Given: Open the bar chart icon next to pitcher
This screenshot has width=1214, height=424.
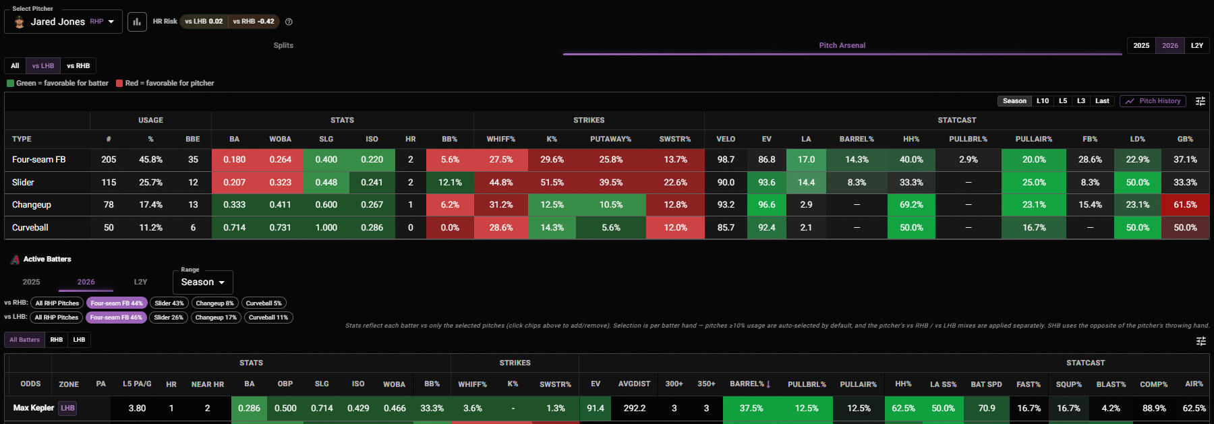Looking at the screenshot, I should (x=137, y=22).
